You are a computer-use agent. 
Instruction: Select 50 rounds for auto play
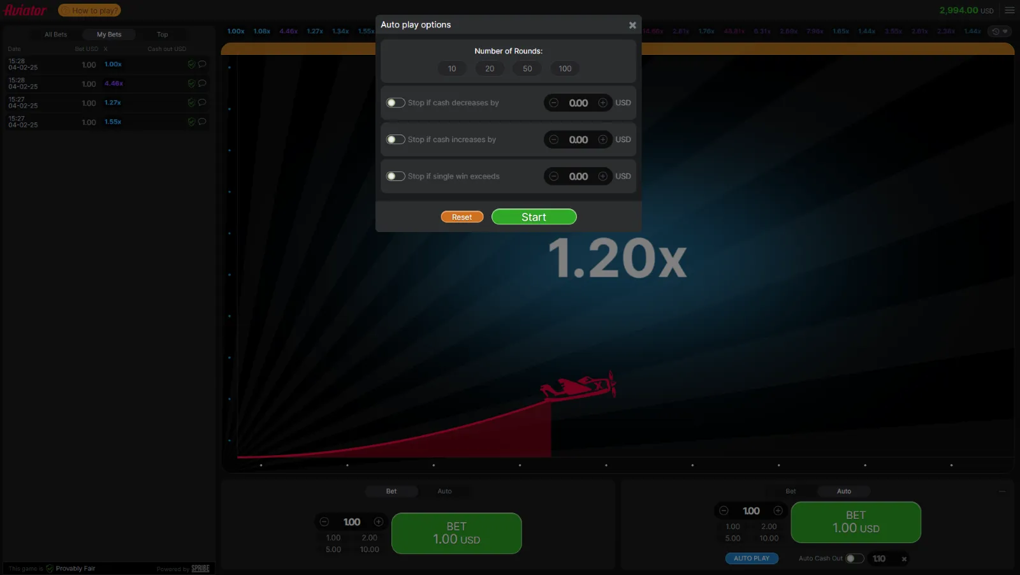pyautogui.click(x=527, y=68)
